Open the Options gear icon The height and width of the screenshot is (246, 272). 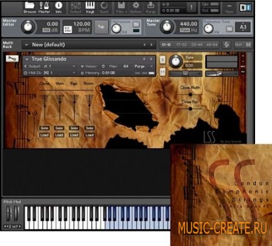[x=136, y=7]
